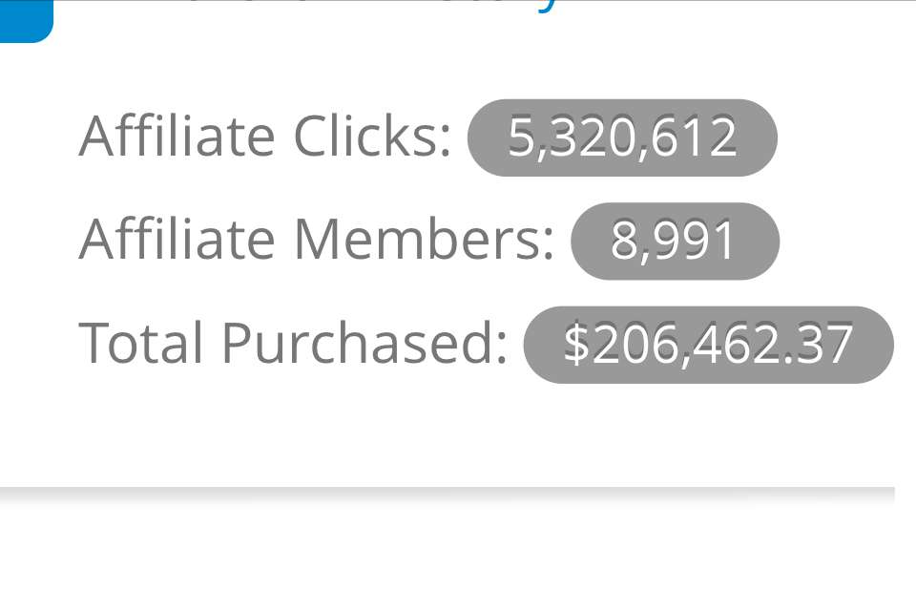Click the word "Purchased:" in the third row
This screenshot has width=916, height=611.
tap(364, 343)
